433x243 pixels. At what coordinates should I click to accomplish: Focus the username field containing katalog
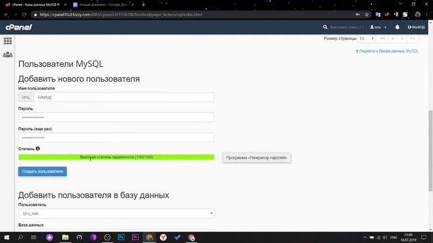[x=124, y=97]
